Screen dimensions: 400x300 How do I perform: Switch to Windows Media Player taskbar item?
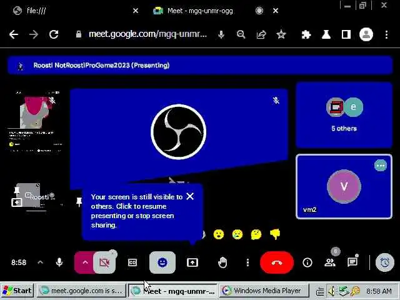pos(264,291)
